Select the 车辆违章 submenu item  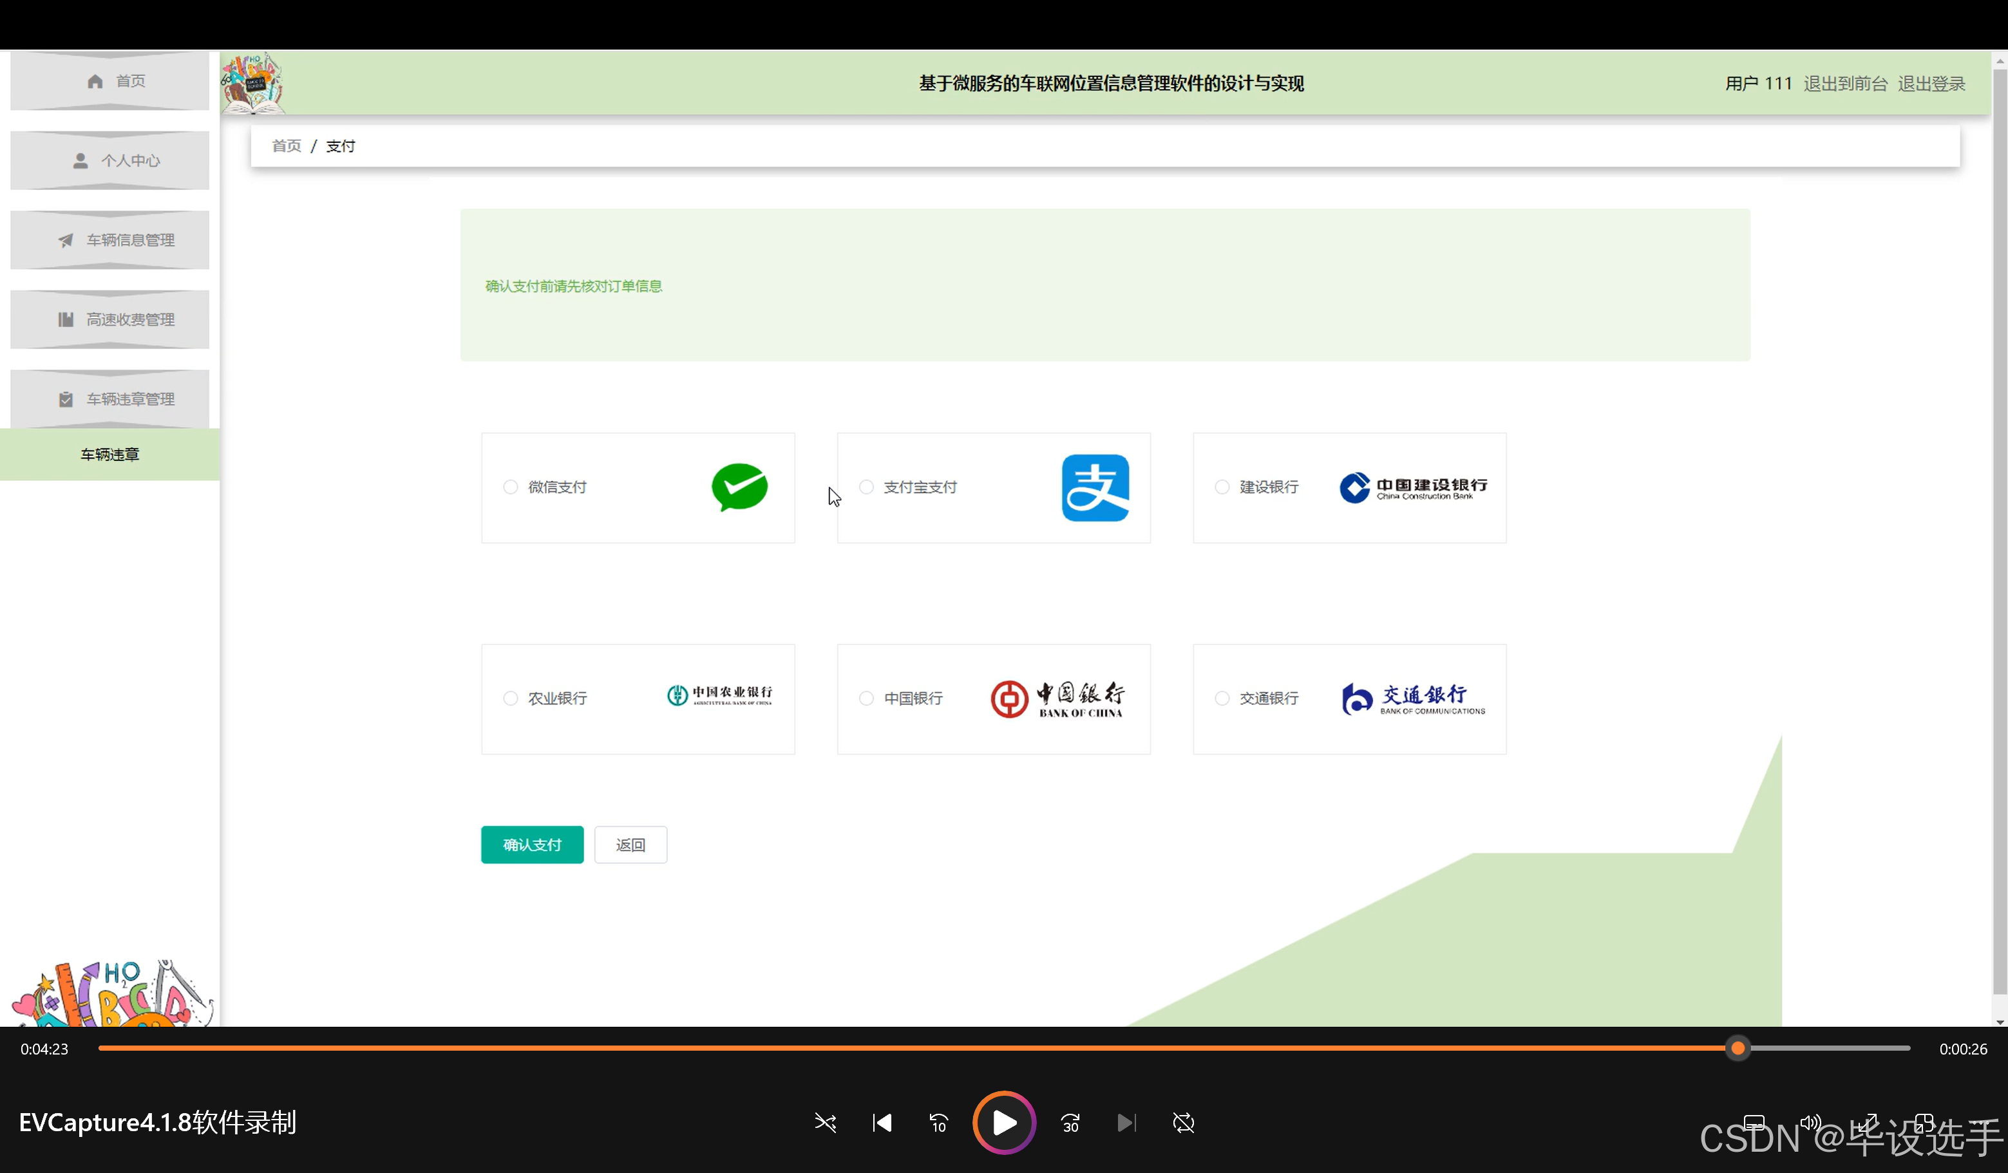coord(110,455)
